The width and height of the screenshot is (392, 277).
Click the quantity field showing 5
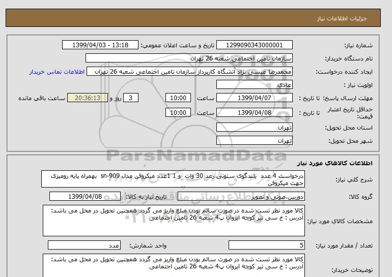(267, 245)
